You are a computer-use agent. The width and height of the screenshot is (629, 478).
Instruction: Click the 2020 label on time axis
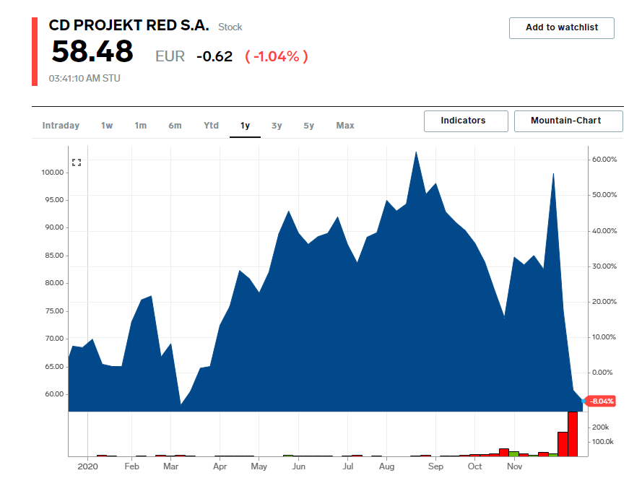[88, 466]
